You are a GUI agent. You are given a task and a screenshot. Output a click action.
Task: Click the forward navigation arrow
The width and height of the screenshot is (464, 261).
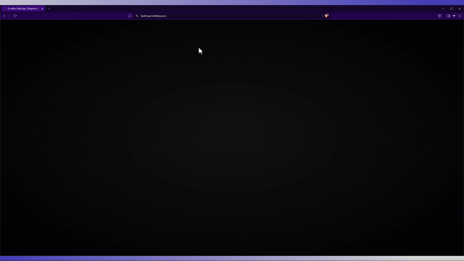point(9,16)
